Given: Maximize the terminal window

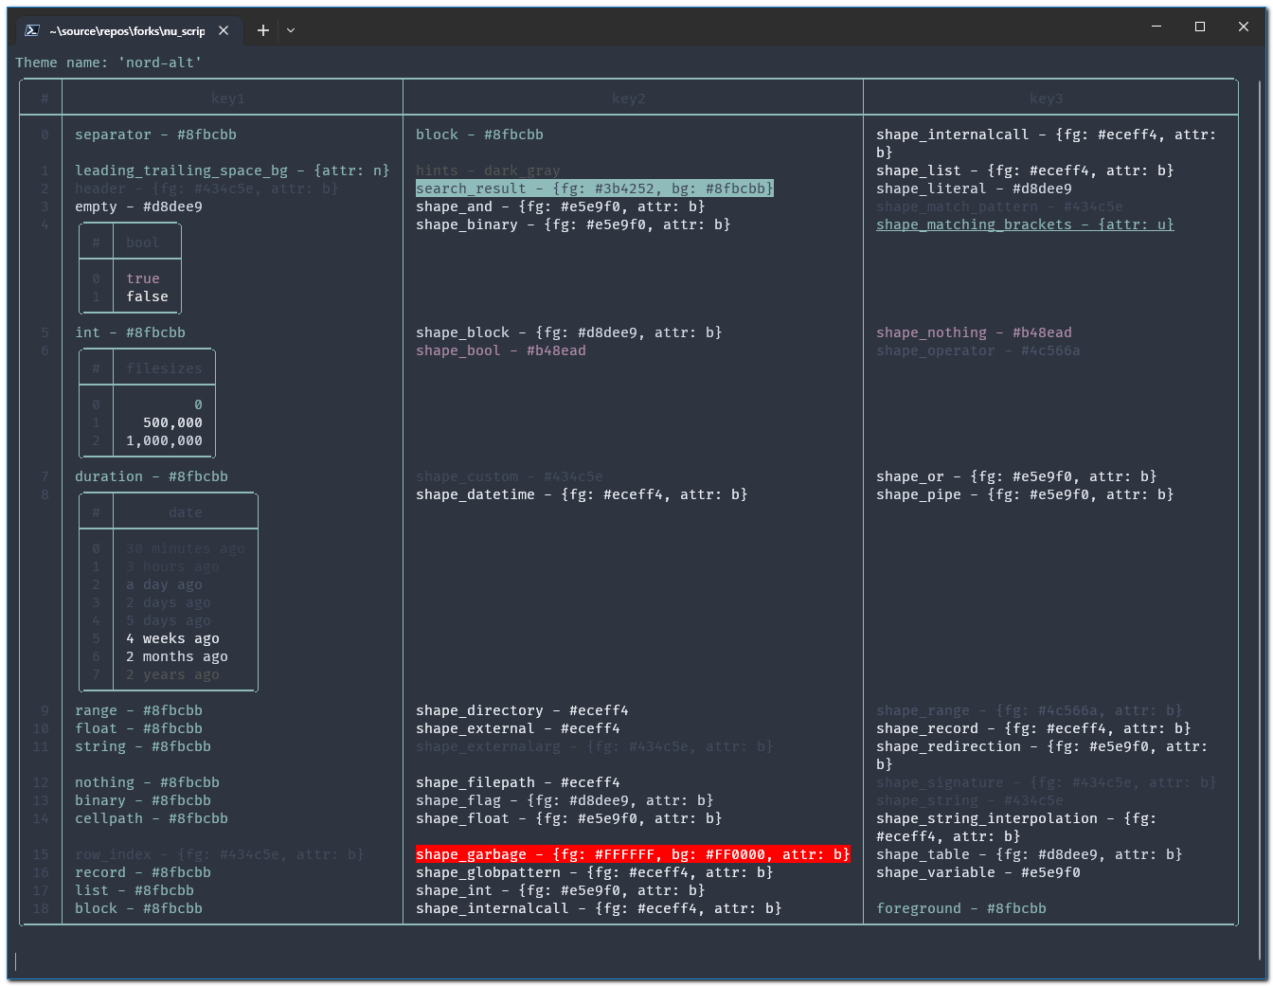Looking at the screenshot, I should 1200,27.
